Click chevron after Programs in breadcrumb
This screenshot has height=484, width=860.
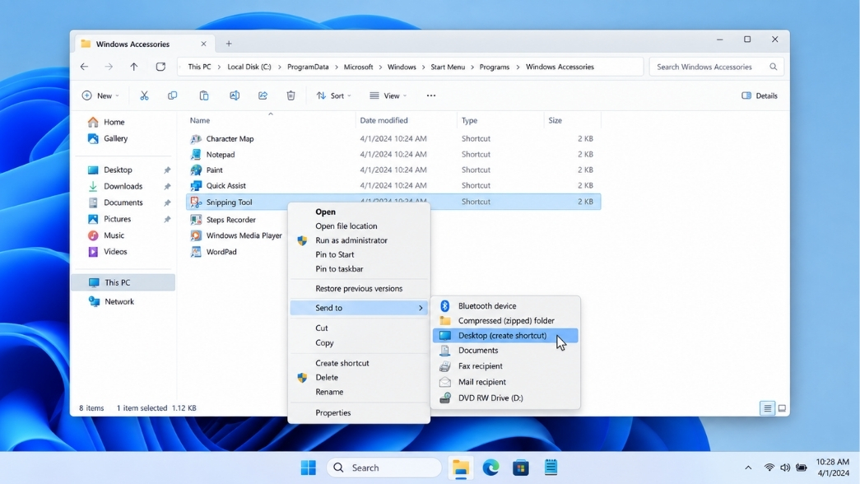tap(518, 67)
